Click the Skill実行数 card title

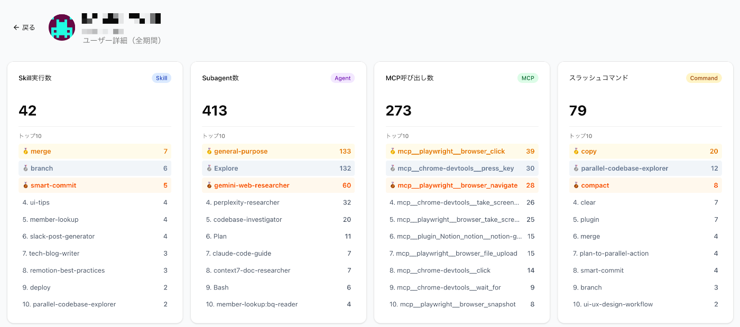click(35, 78)
